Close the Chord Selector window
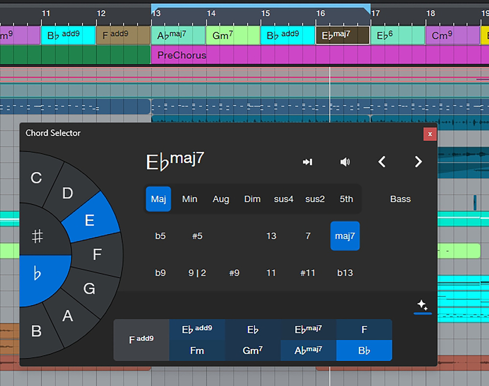This screenshot has width=489, height=386. (430, 134)
